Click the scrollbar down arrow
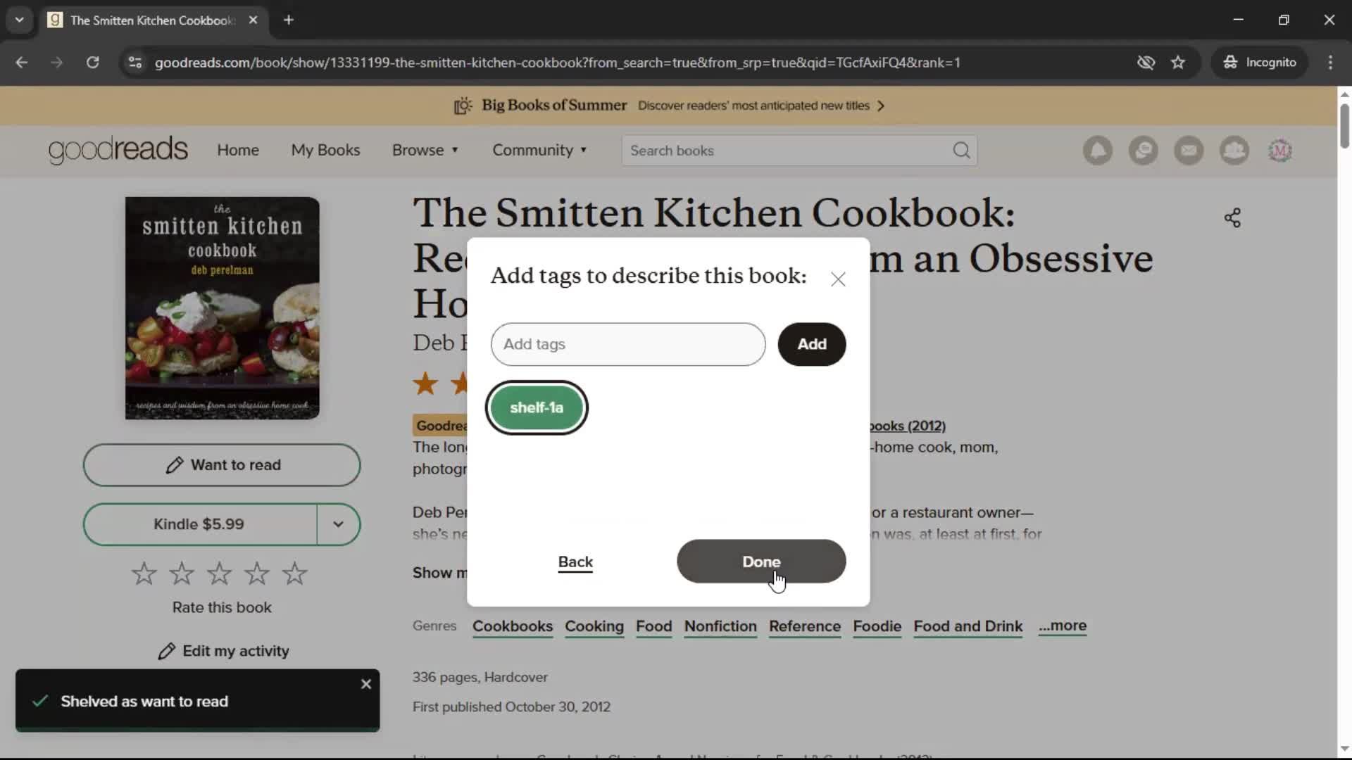The height and width of the screenshot is (760, 1352). (x=1344, y=749)
